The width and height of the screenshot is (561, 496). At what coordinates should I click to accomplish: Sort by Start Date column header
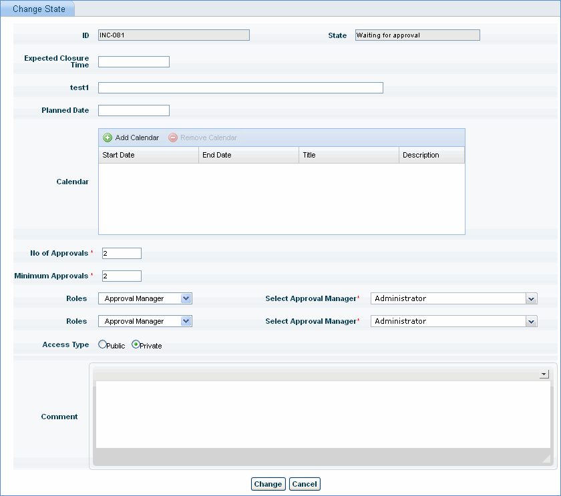coord(148,155)
